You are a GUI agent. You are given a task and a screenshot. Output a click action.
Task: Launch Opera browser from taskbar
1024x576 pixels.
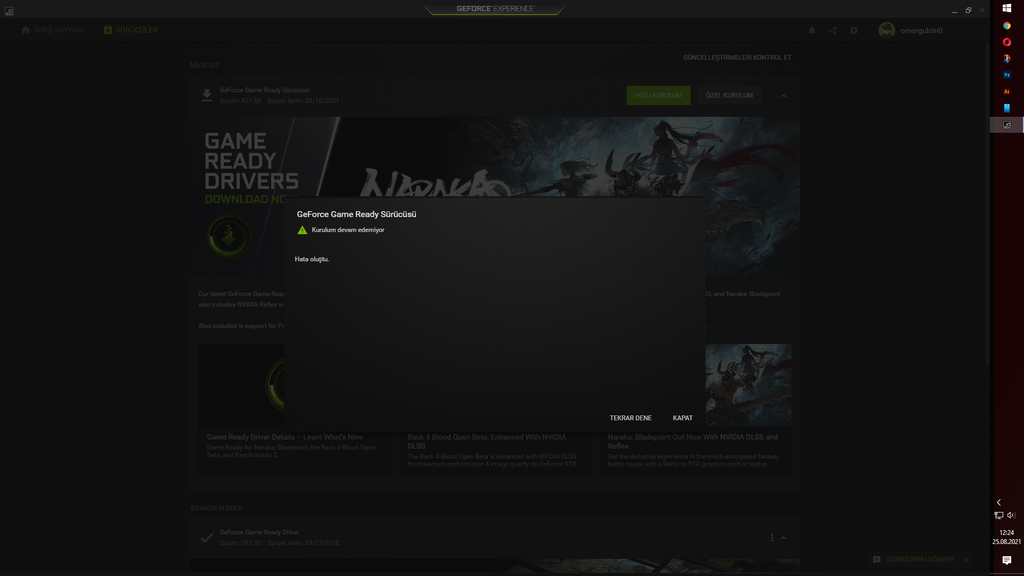click(1006, 42)
